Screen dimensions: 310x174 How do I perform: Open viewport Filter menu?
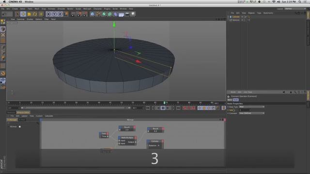tap(46, 19)
